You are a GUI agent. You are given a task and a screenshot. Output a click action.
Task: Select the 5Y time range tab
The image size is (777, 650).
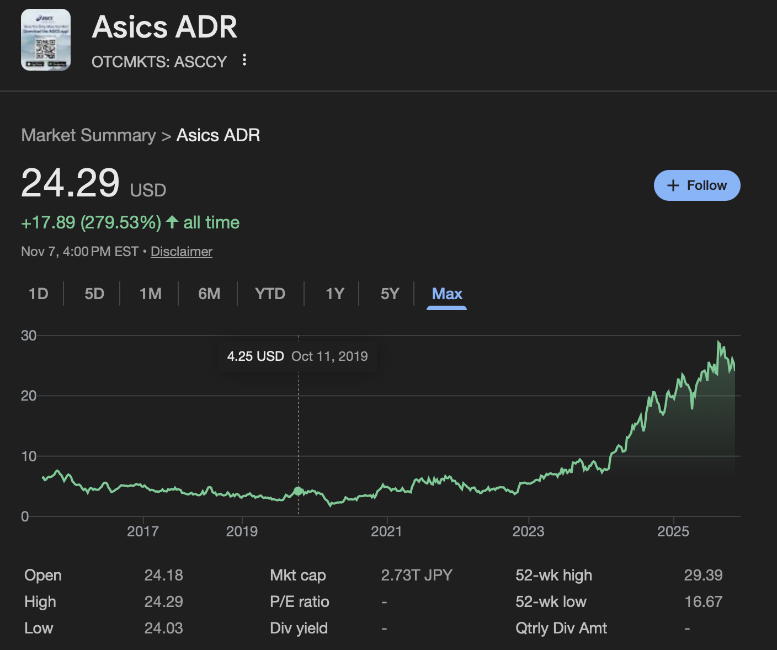[x=390, y=294]
